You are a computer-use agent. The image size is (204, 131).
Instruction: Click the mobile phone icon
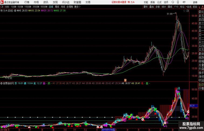coord(178,2)
